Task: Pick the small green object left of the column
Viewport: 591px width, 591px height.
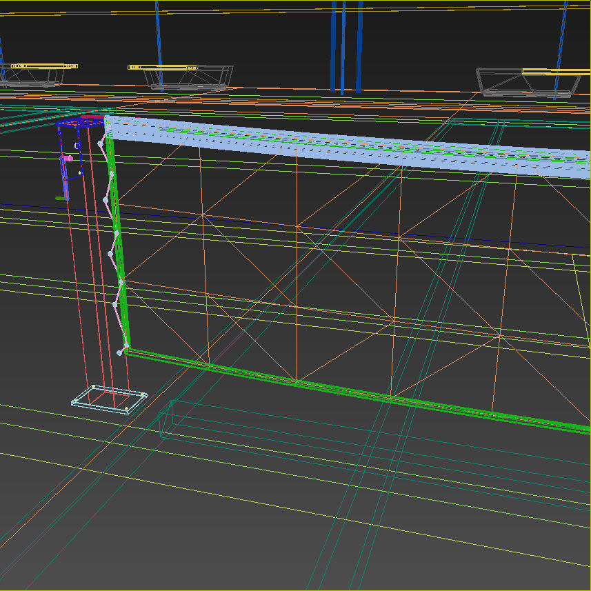Action: point(60,198)
